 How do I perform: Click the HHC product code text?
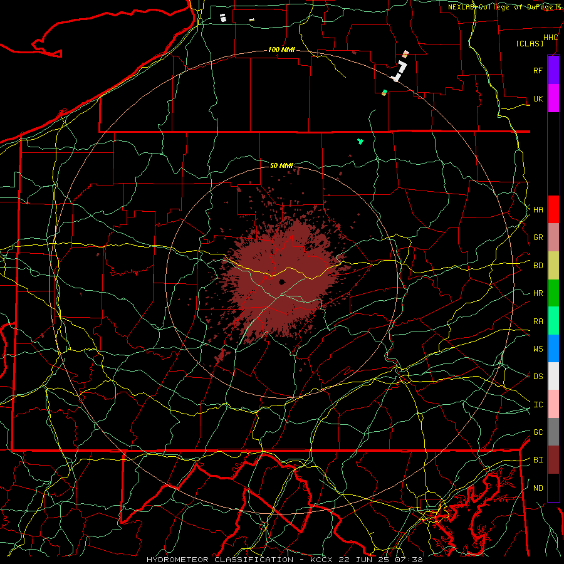550,38
